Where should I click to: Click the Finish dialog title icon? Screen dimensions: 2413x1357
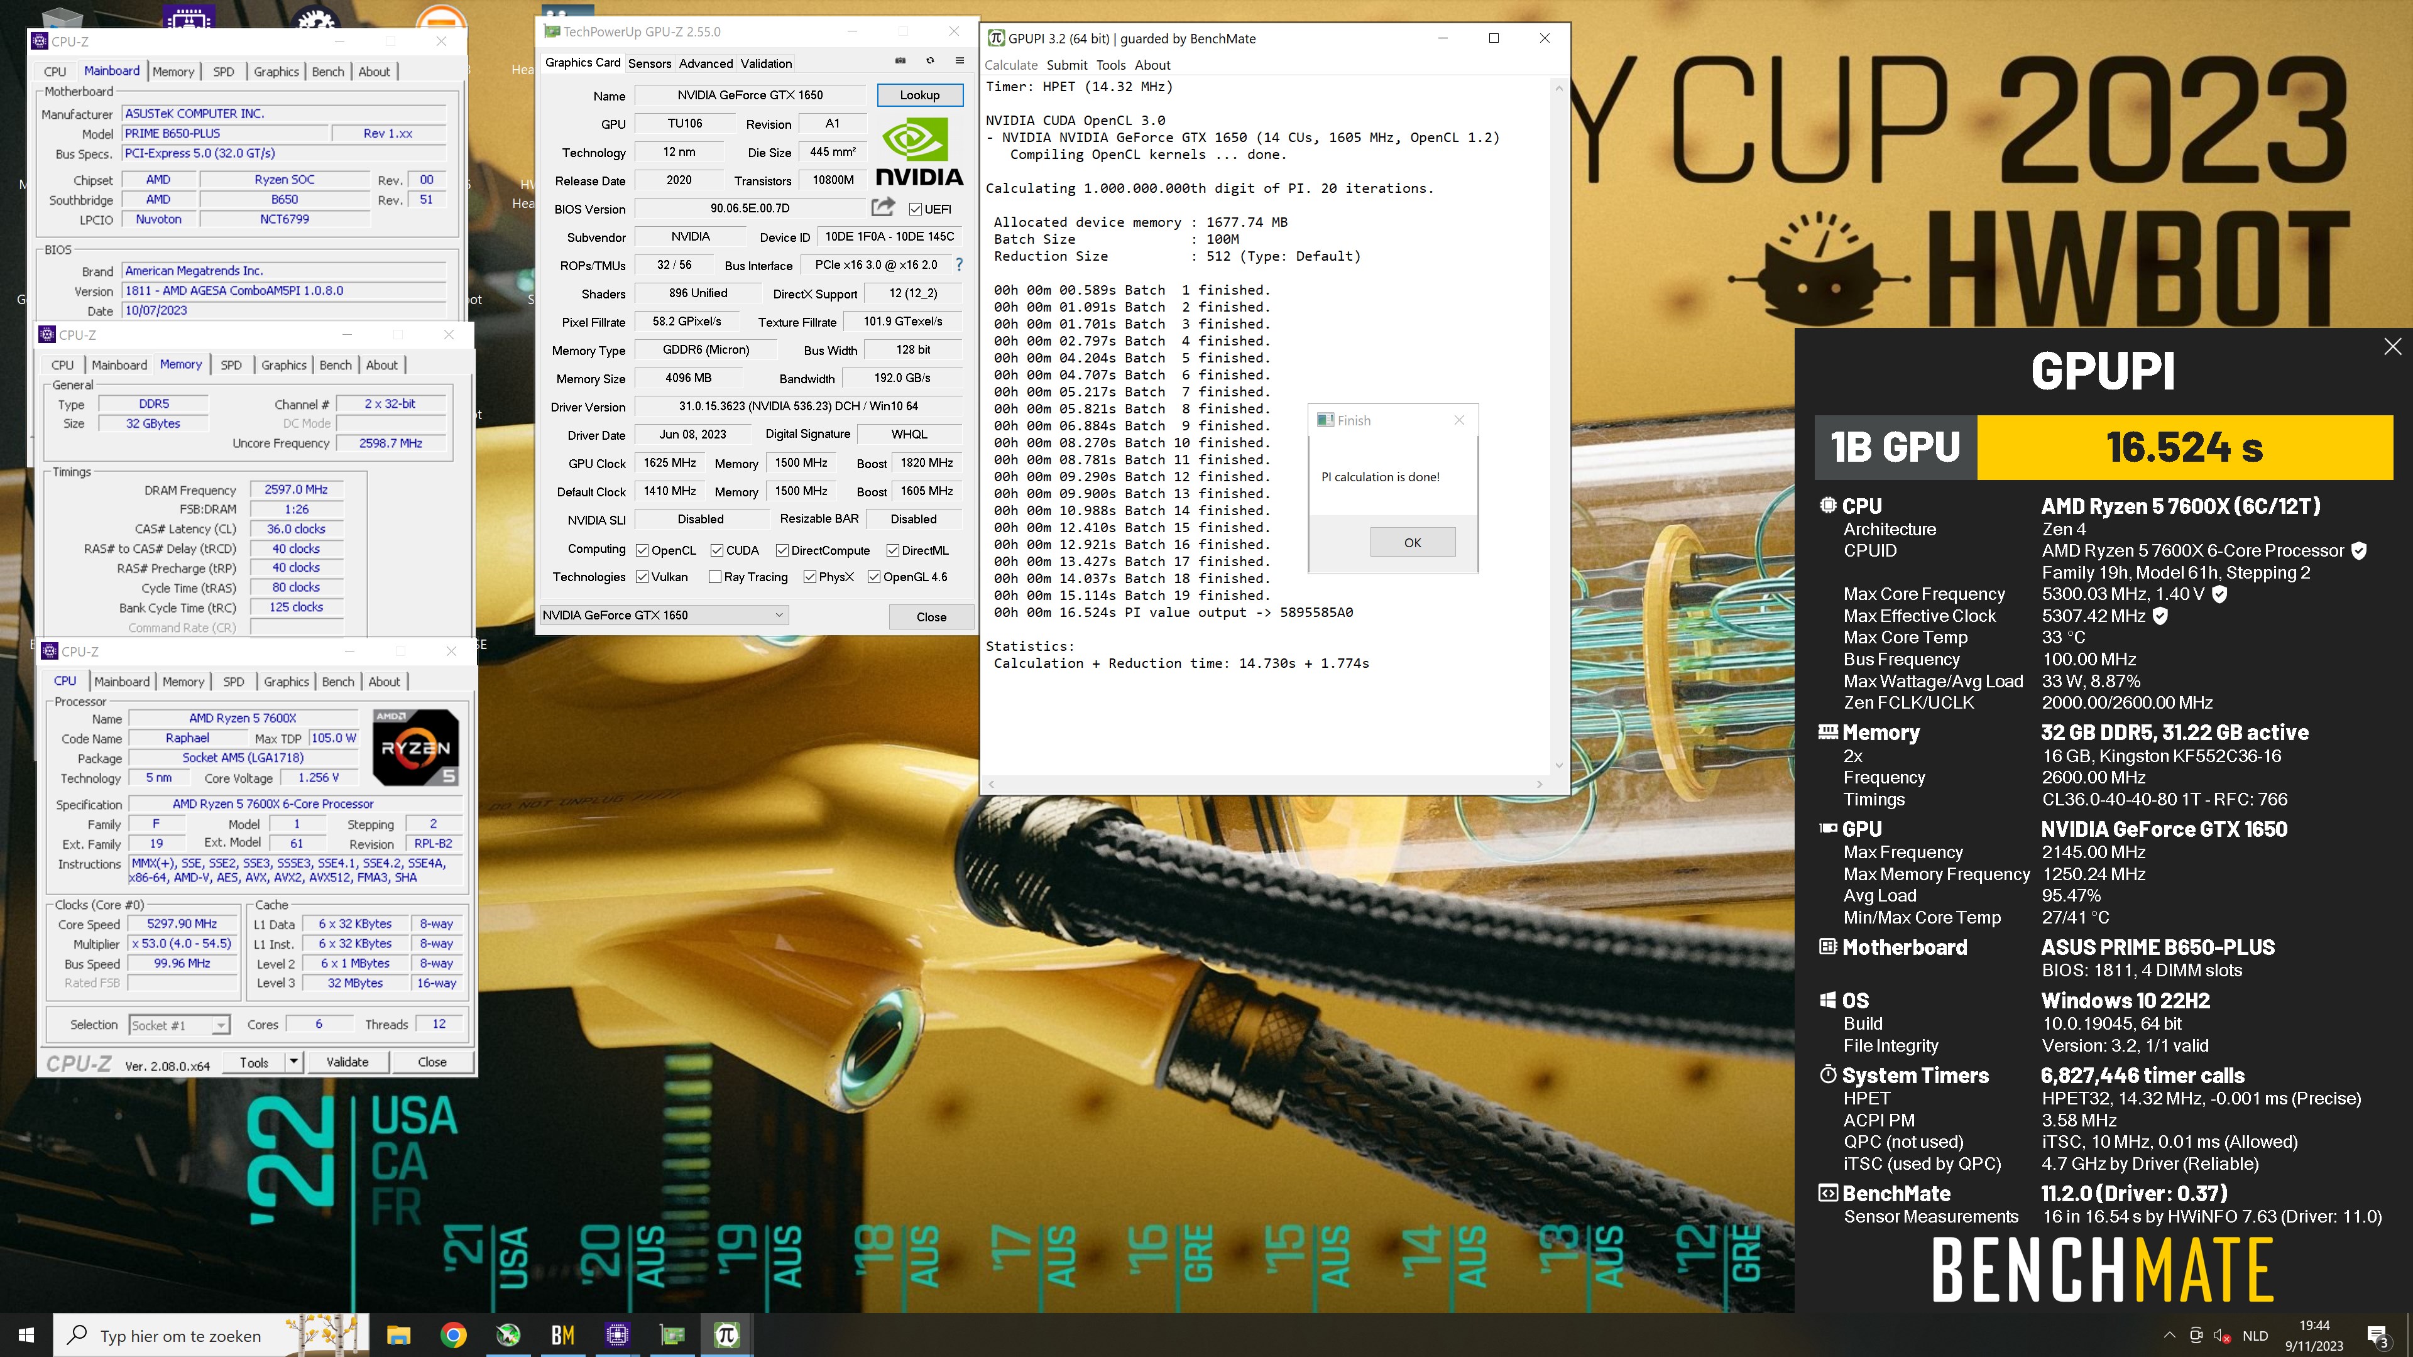click(1325, 420)
